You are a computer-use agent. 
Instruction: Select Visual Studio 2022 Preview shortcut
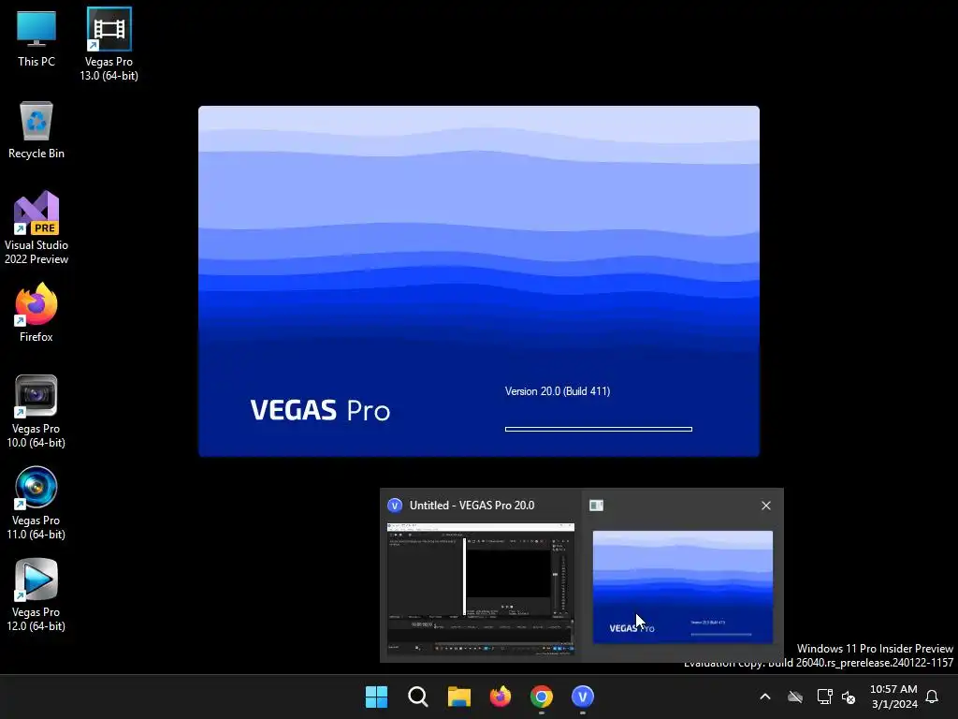point(36,227)
